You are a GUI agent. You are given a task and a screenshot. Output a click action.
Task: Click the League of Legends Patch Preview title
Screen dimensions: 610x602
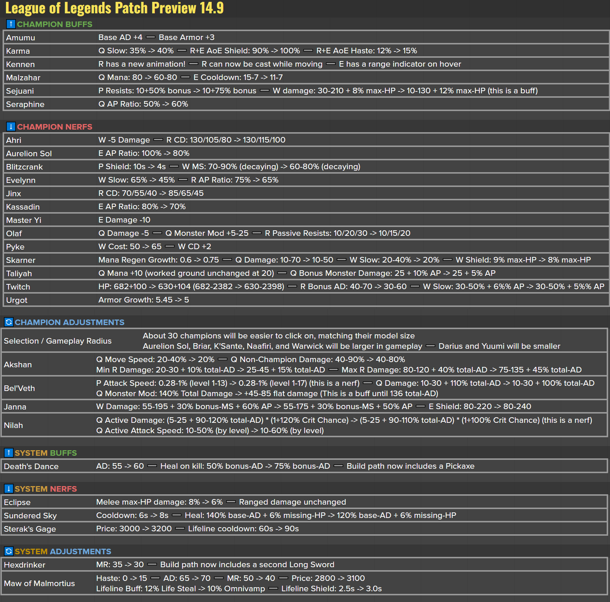point(114,8)
